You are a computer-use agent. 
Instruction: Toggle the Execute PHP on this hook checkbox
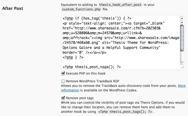63,73
